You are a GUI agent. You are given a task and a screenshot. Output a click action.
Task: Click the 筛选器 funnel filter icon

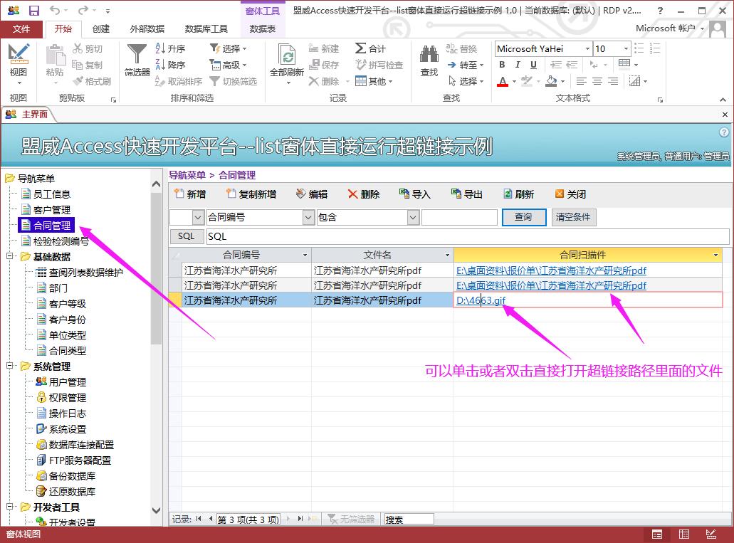pos(137,60)
